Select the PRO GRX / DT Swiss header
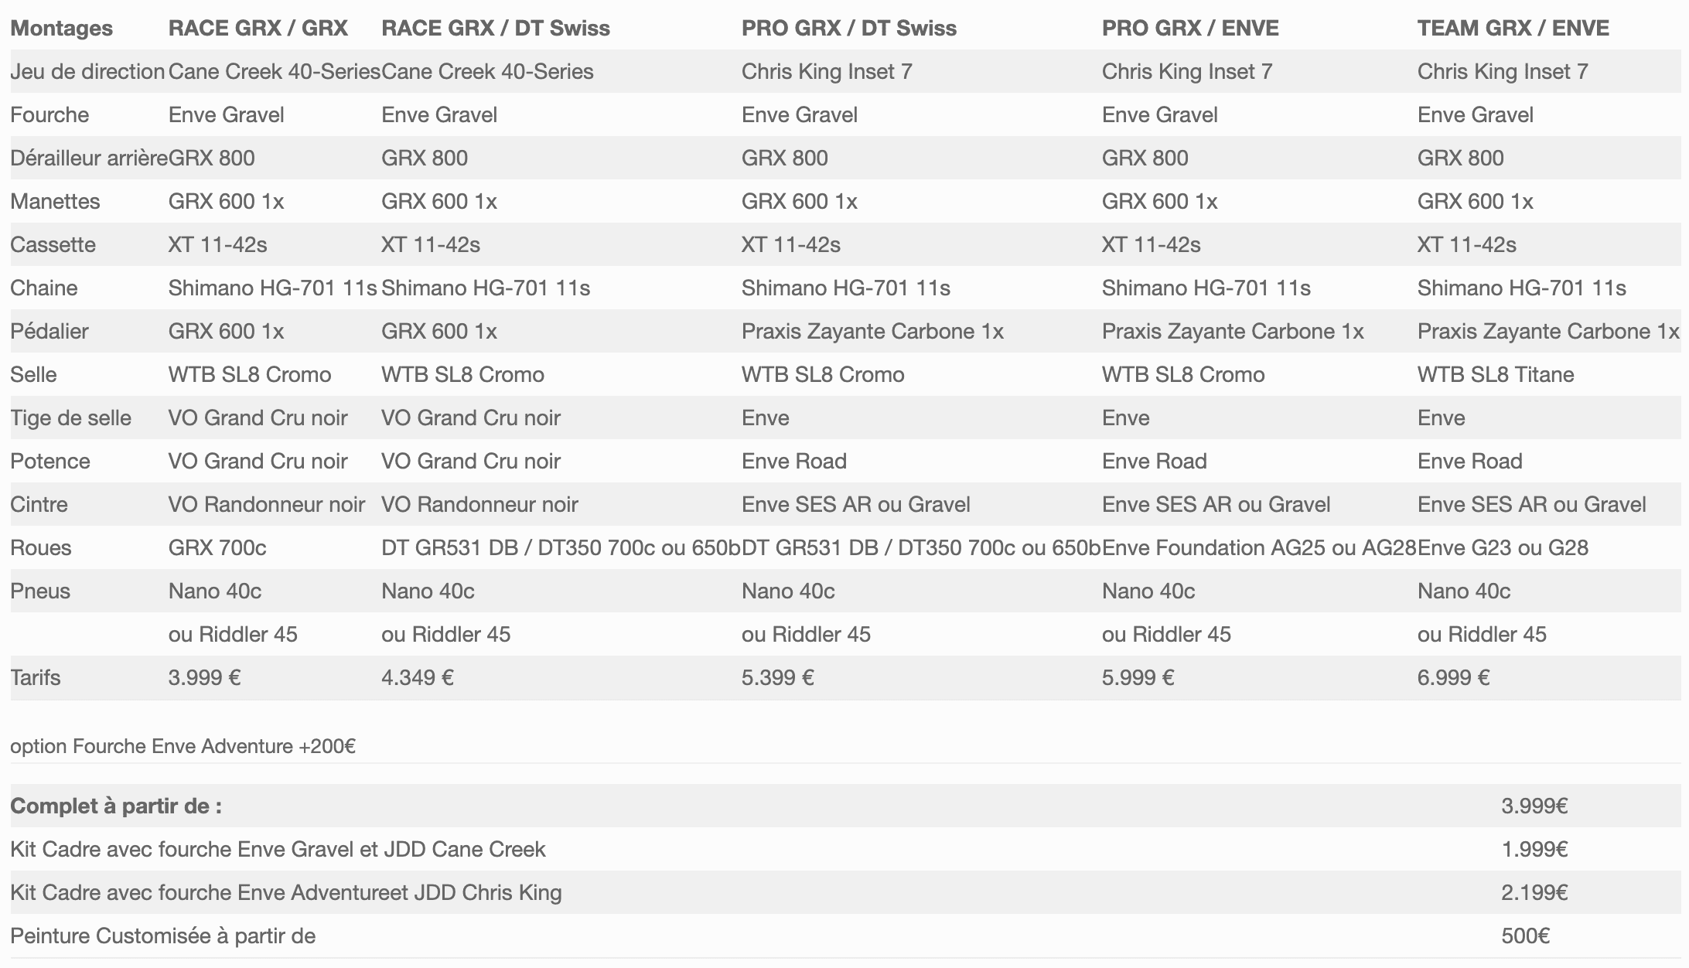The height and width of the screenshot is (968, 1689). (x=848, y=29)
